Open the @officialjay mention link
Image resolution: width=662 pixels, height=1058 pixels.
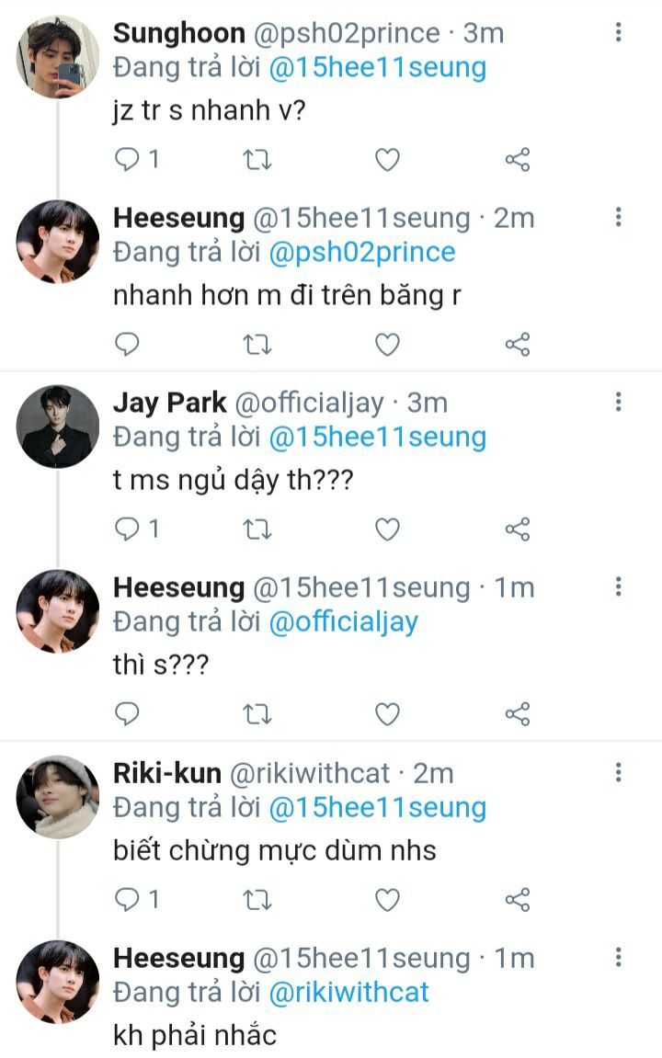click(x=343, y=622)
